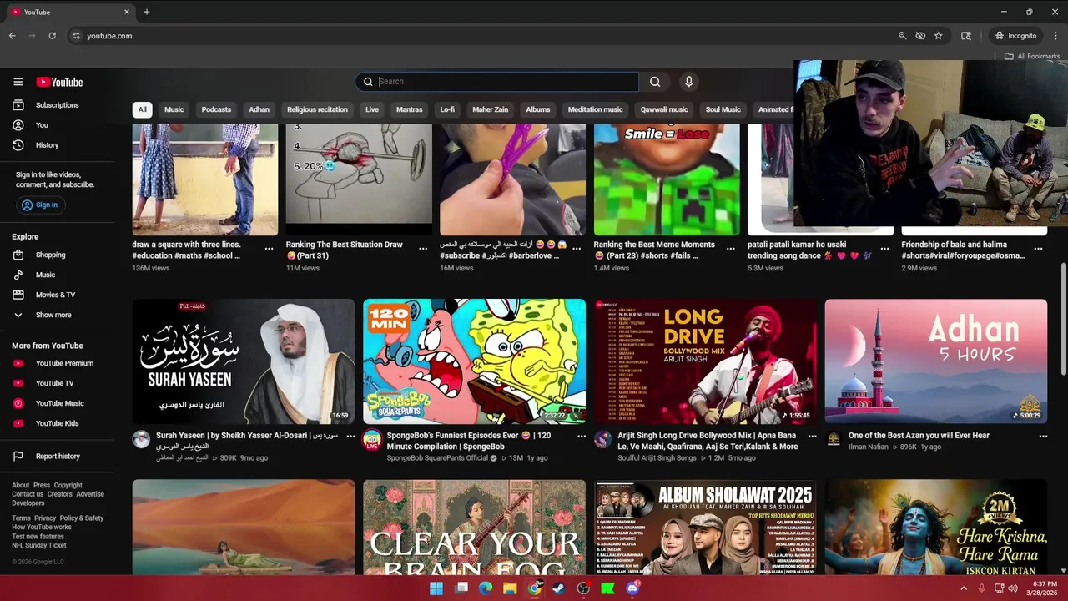The image size is (1068, 601).
Task: Select the Religious recitation chip
Action: [x=317, y=109]
